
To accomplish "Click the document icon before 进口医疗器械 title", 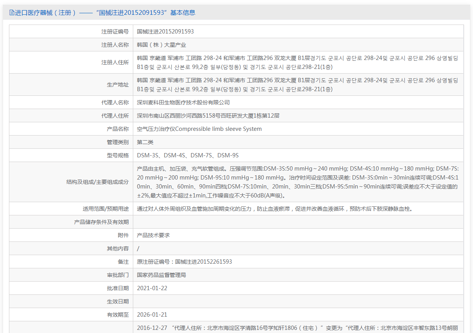I will (x=12, y=12).
